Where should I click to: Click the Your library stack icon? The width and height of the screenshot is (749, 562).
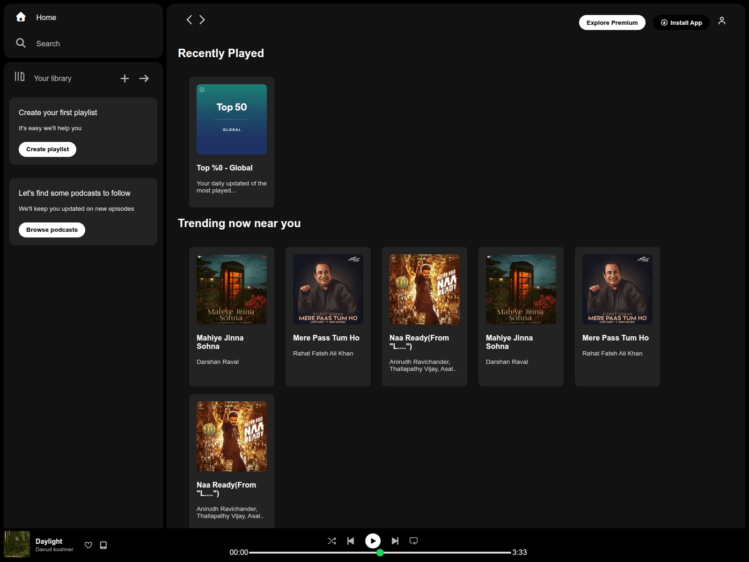point(20,77)
